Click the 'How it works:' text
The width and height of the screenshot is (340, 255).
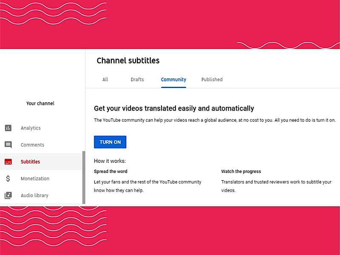(x=110, y=161)
